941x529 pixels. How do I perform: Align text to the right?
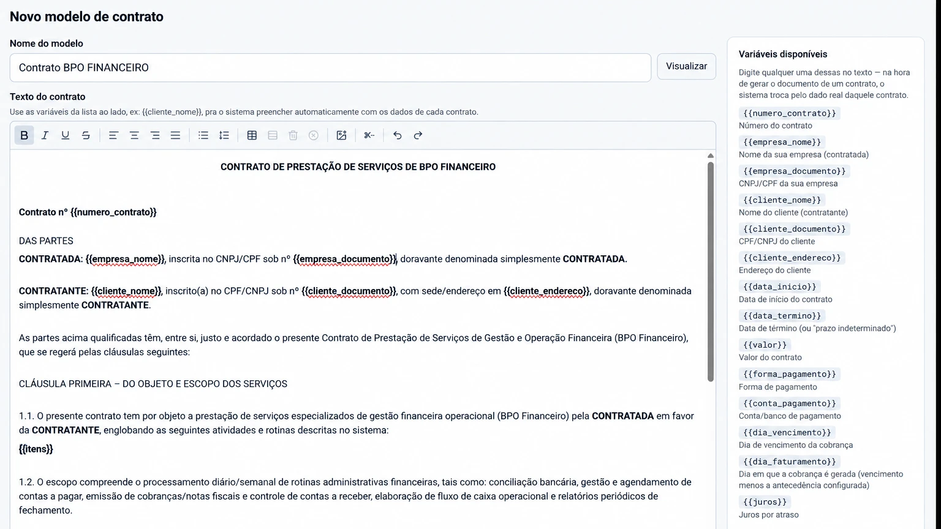point(155,135)
